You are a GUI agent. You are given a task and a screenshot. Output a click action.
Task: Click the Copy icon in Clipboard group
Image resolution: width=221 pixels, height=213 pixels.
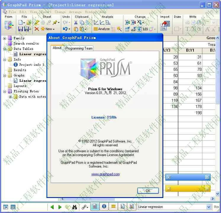(82, 23)
